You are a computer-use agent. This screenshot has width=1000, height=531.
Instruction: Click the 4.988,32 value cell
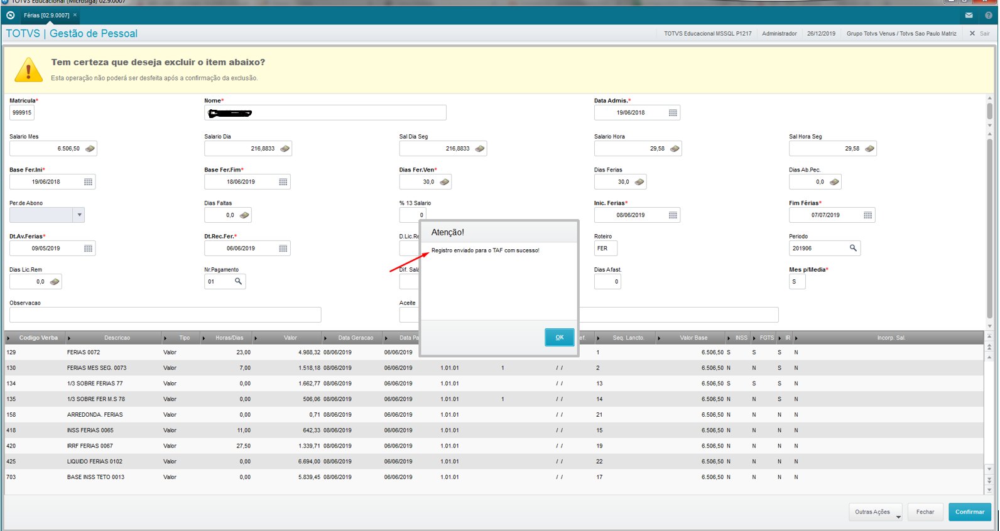[309, 352]
